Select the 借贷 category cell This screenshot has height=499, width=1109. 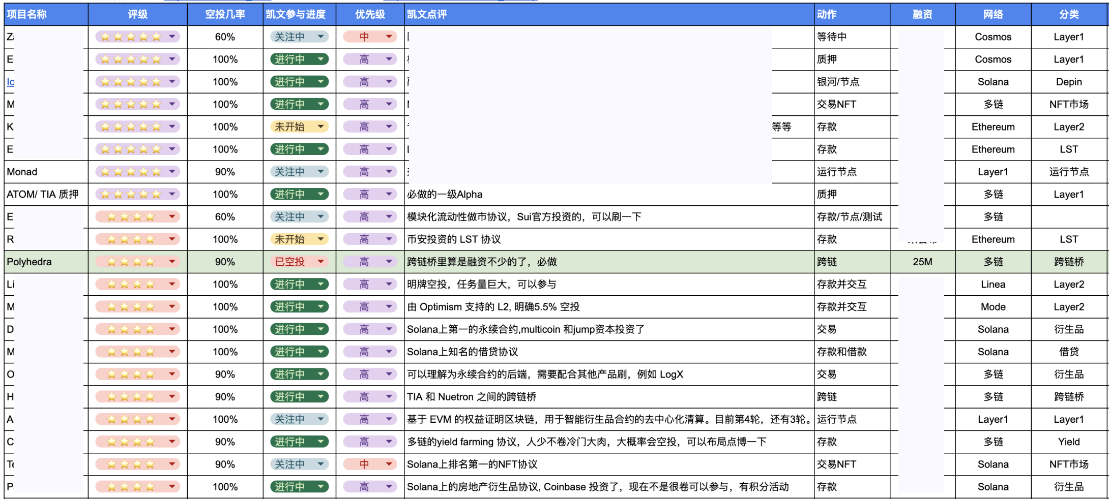[x=1069, y=352]
